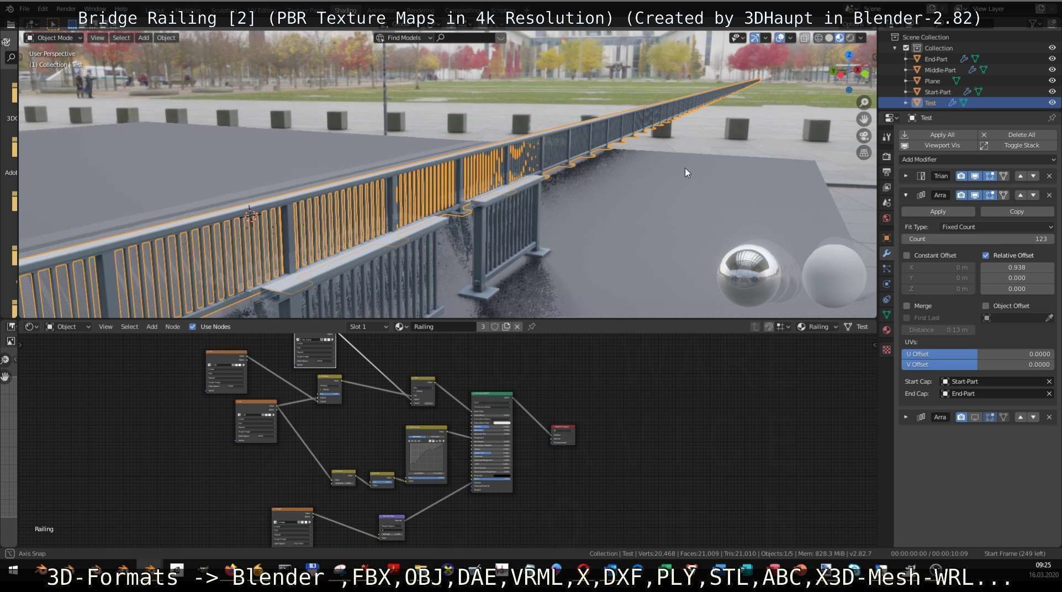Open the viewport shading options dropdown

coord(861,38)
